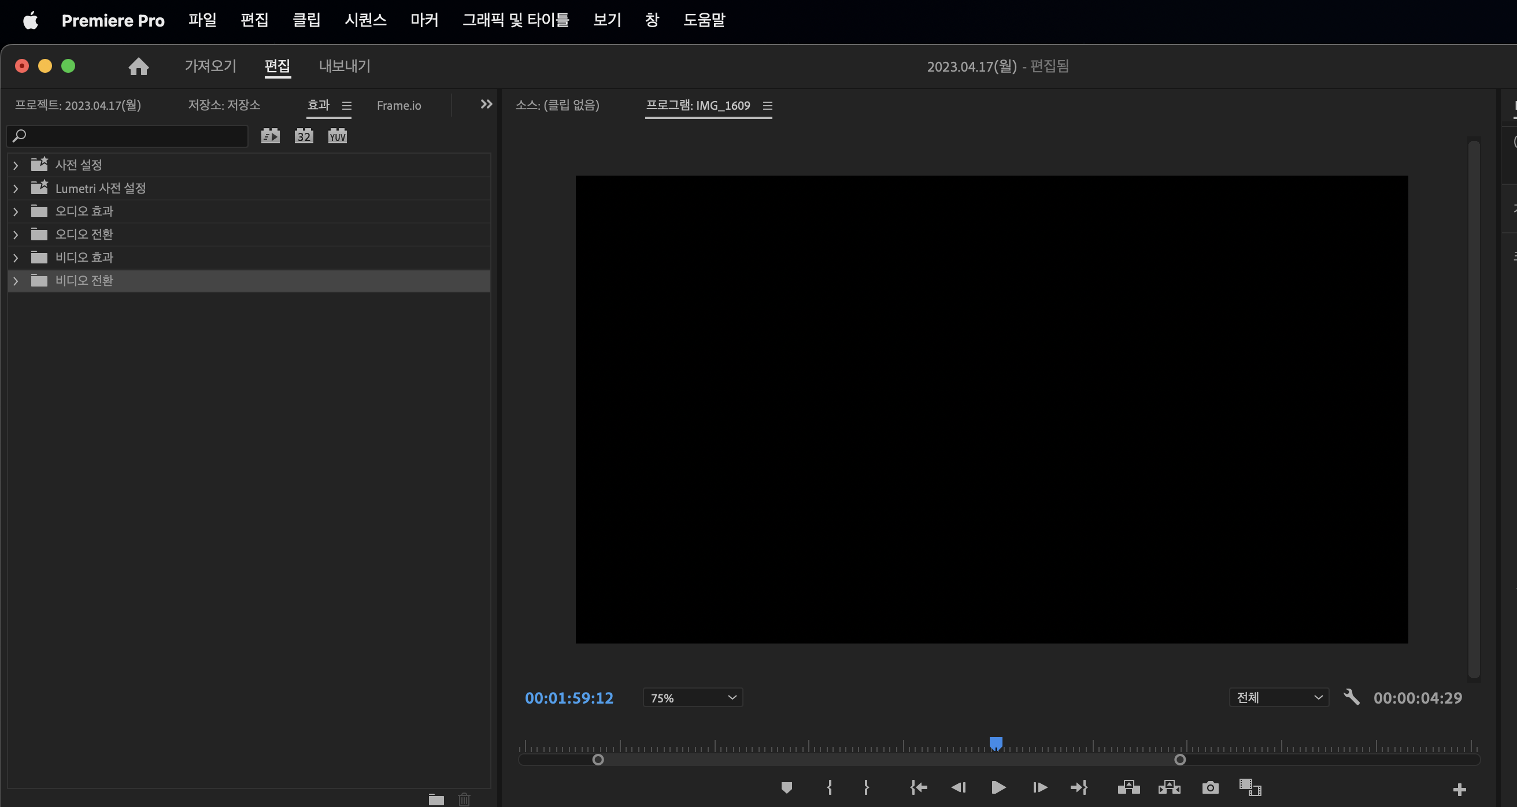Expand the 사전 설정 folder
Screen dimensions: 1517x807
(x=16, y=165)
